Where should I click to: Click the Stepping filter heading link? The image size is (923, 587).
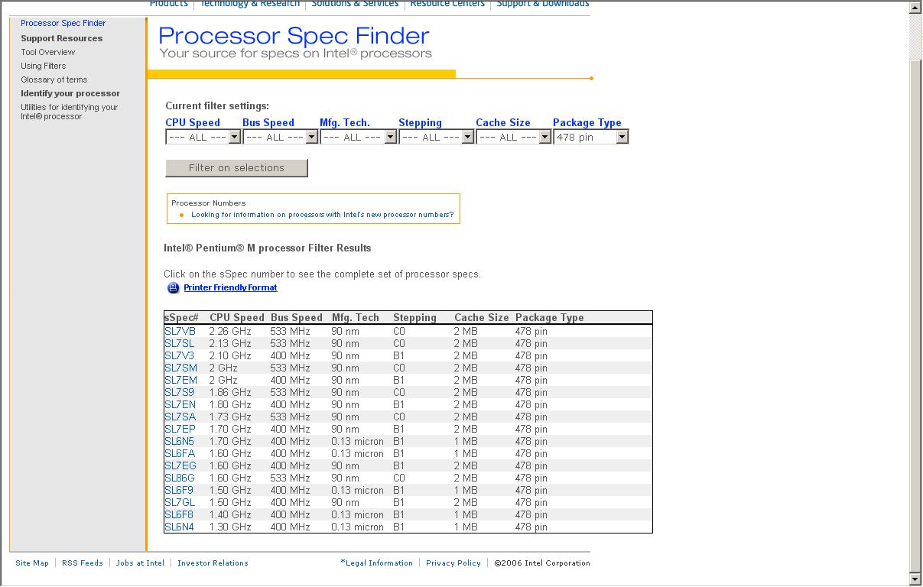click(420, 123)
